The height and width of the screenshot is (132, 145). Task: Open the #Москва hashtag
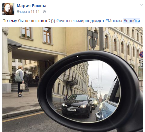pos(114,21)
